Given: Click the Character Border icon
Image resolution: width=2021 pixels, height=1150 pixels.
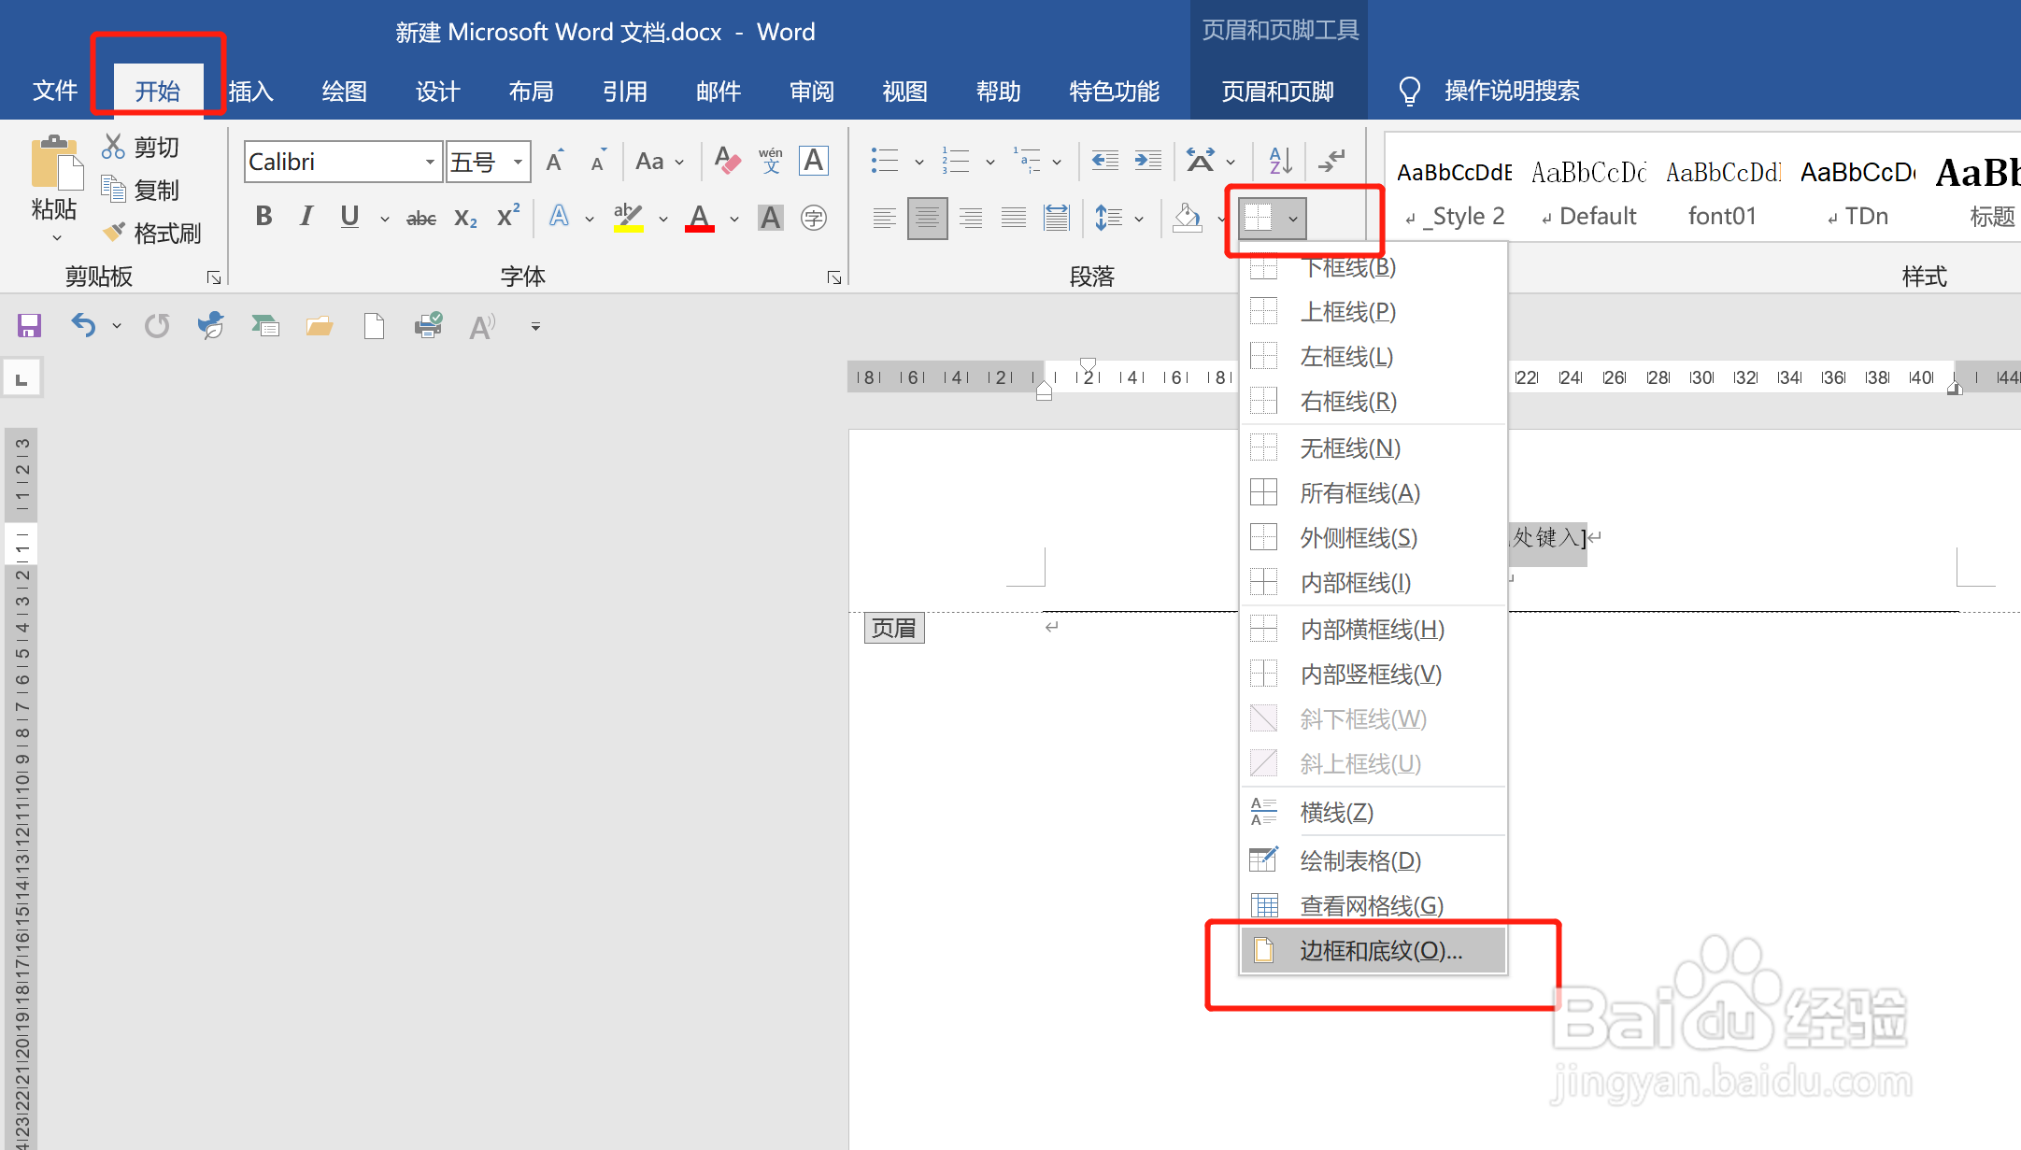Looking at the screenshot, I should [814, 161].
